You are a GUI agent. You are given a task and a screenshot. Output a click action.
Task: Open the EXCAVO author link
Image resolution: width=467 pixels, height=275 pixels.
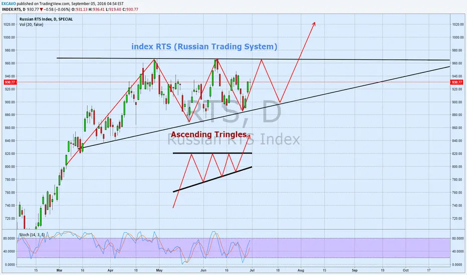click(9, 4)
